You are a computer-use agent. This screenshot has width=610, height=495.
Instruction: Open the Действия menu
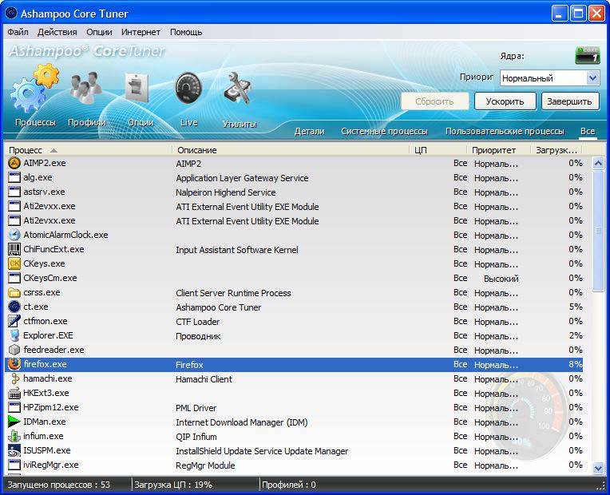(x=57, y=32)
